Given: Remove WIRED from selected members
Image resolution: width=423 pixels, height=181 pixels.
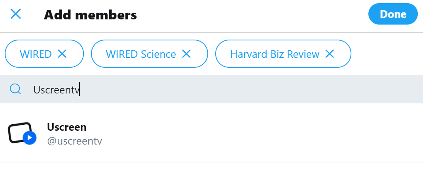Looking at the screenshot, I should [x=62, y=54].
